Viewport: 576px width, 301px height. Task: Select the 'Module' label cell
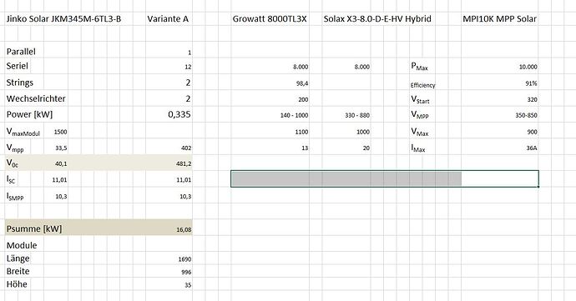[x=22, y=245]
